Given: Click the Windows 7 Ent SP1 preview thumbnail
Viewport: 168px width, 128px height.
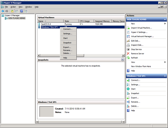Looking at the screenshot, I should tap(47, 112).
